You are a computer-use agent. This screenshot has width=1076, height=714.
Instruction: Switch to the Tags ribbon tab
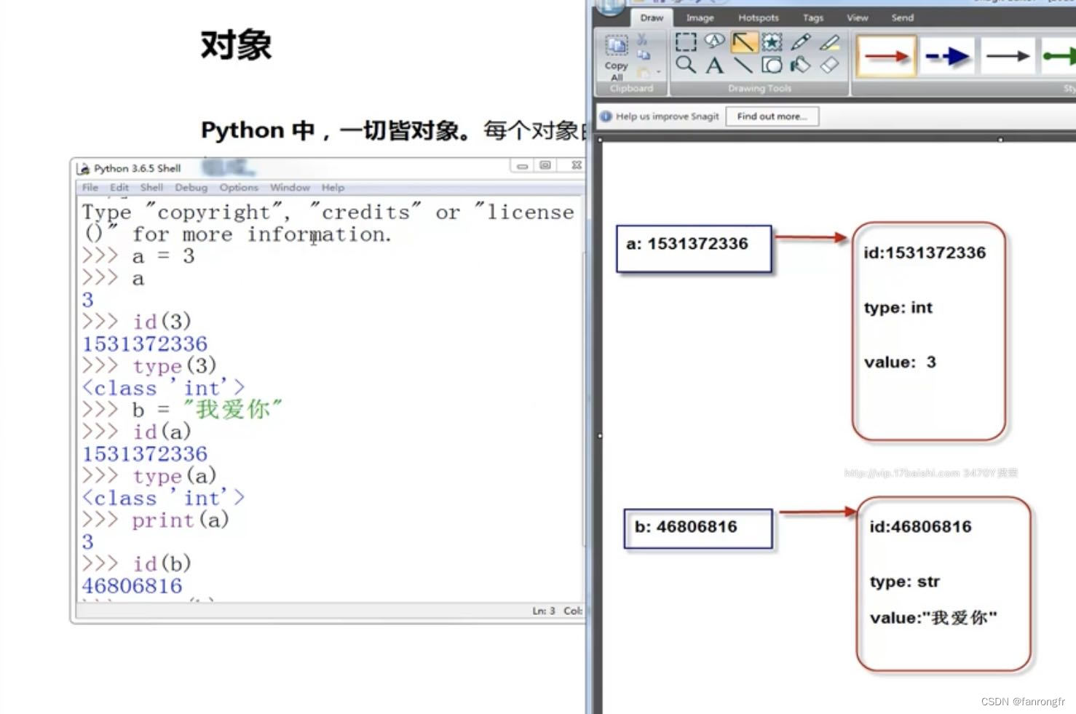(x=813, y=17)
